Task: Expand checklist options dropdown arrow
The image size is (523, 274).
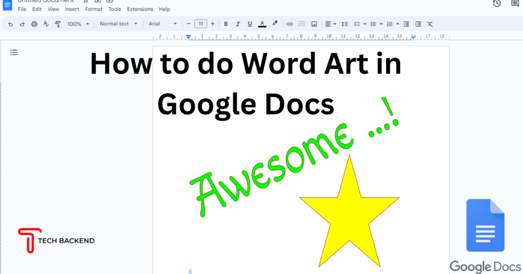Action: (365, 24)
